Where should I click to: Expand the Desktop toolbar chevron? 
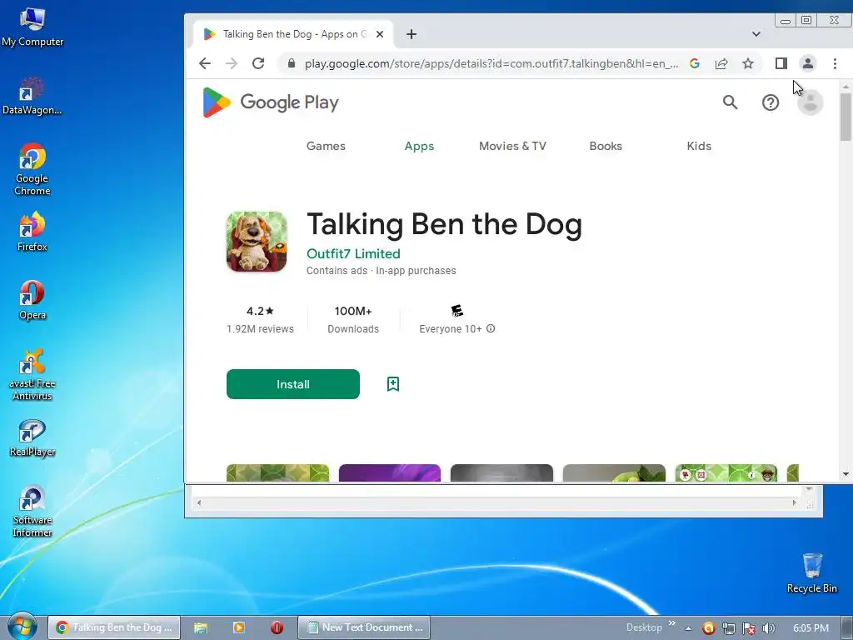(x=672, y=623)
